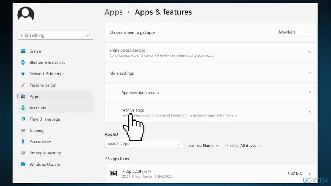The width and height of the screenshot is (331, 186).
Task: Click the Bluetooth icon in sidebar
Action: (23, 62)
